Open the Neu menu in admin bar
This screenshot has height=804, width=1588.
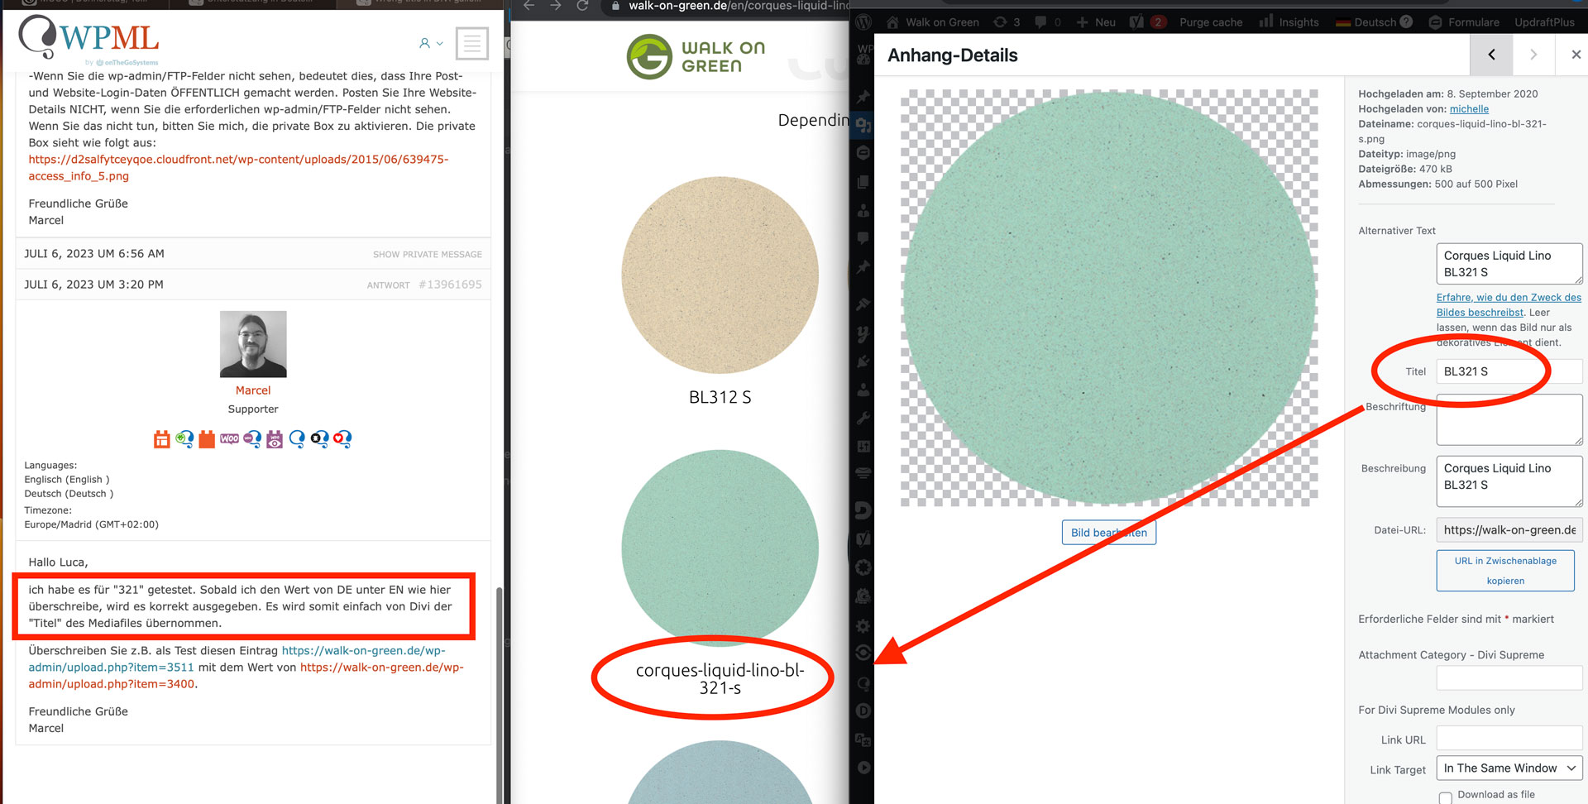[1096, 22]
